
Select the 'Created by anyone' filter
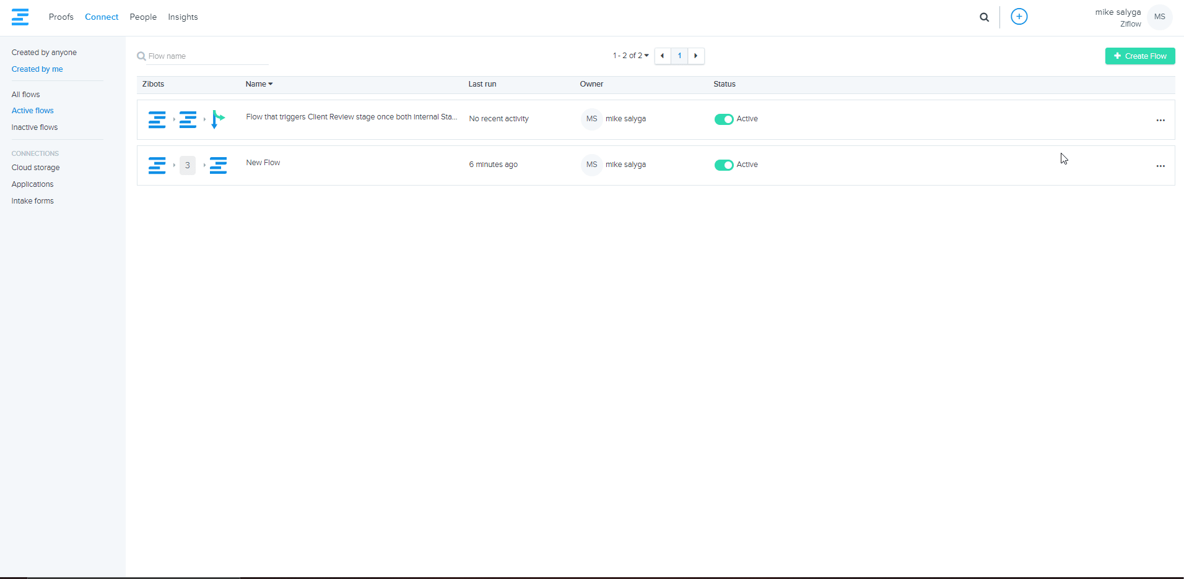(x=44, y=53)
